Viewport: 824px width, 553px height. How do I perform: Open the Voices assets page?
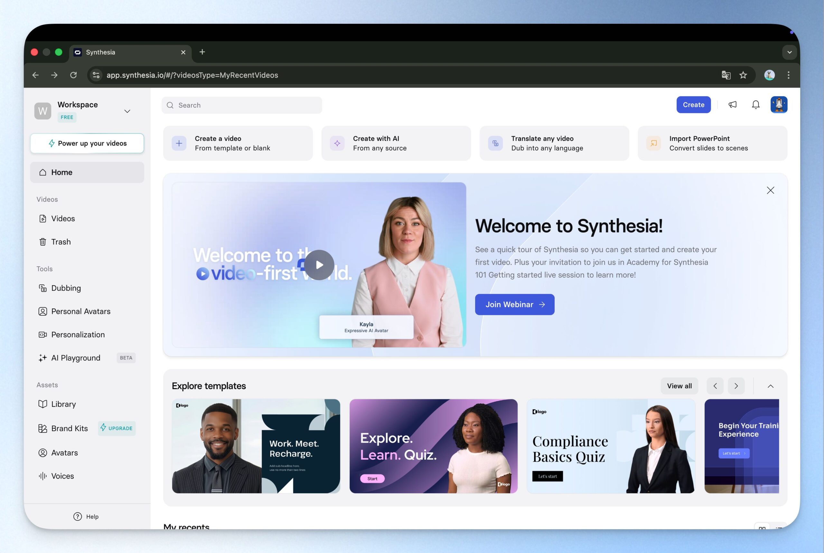tap(62, 476)
